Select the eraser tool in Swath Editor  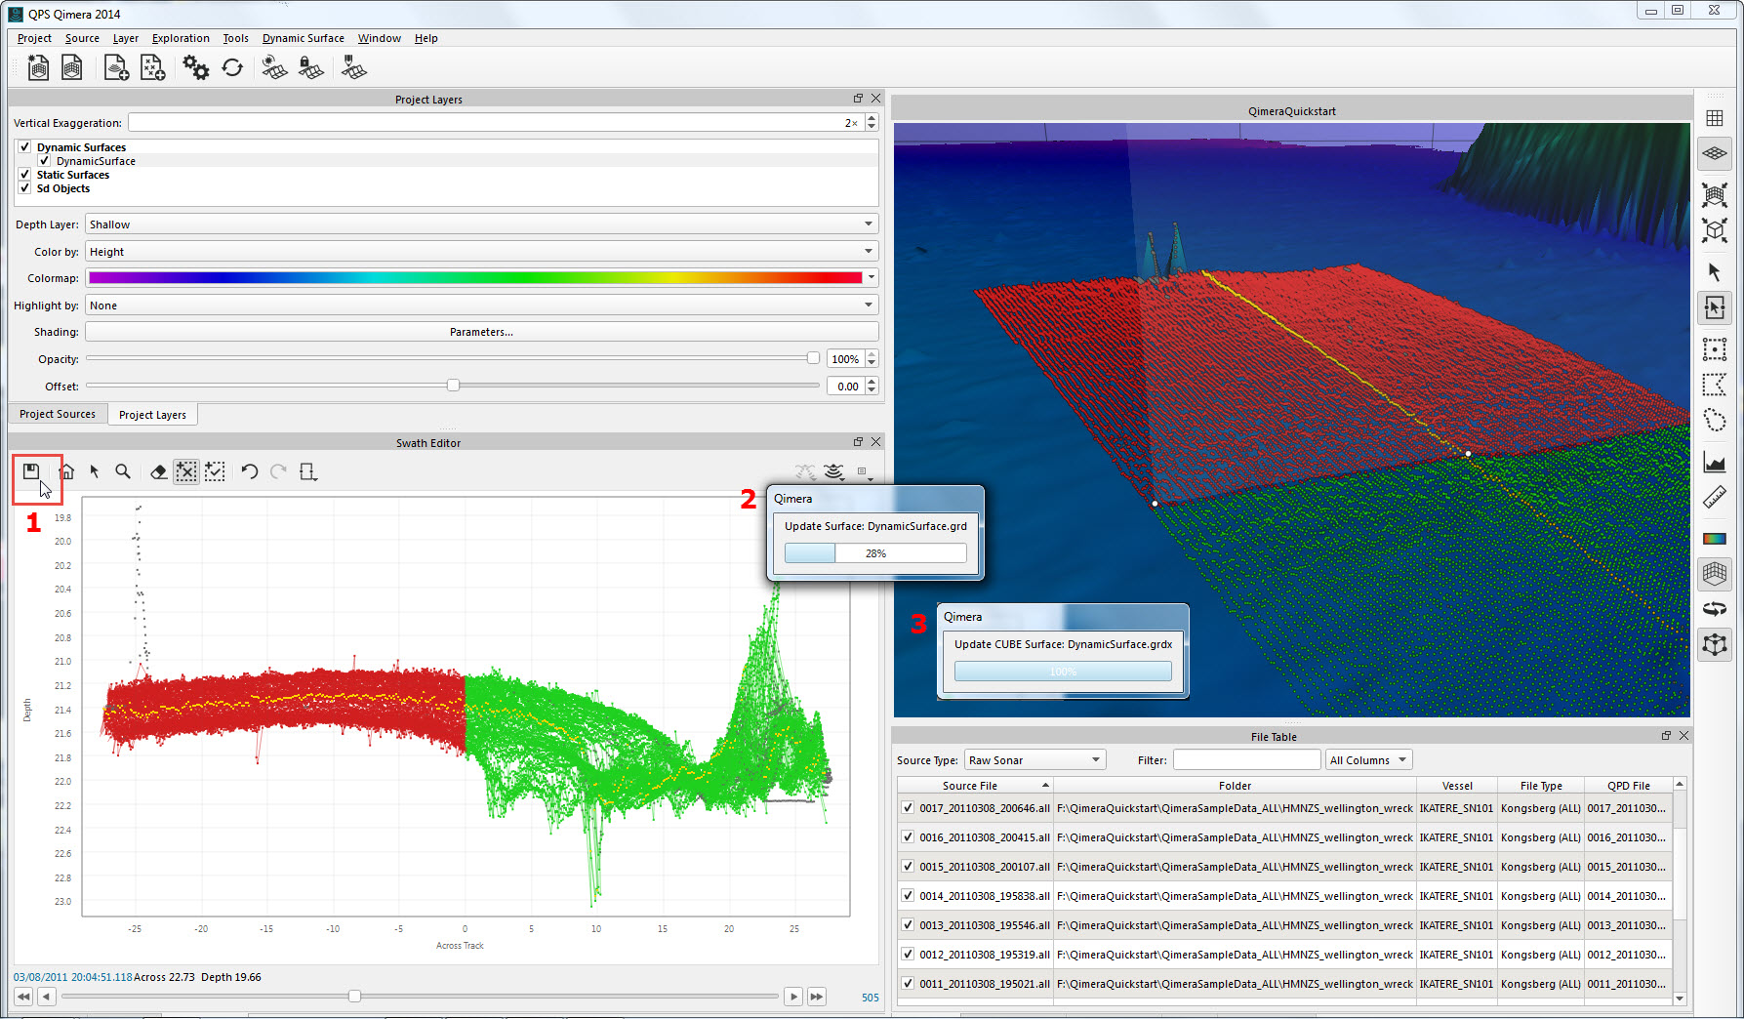(158, 472)
